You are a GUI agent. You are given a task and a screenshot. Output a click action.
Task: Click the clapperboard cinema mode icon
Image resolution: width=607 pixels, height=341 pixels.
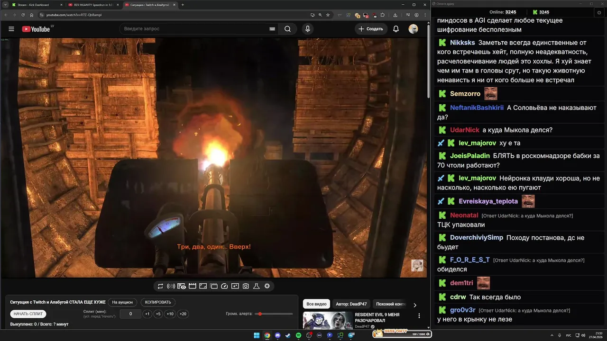pyautogui.click(x=193, y=286)
